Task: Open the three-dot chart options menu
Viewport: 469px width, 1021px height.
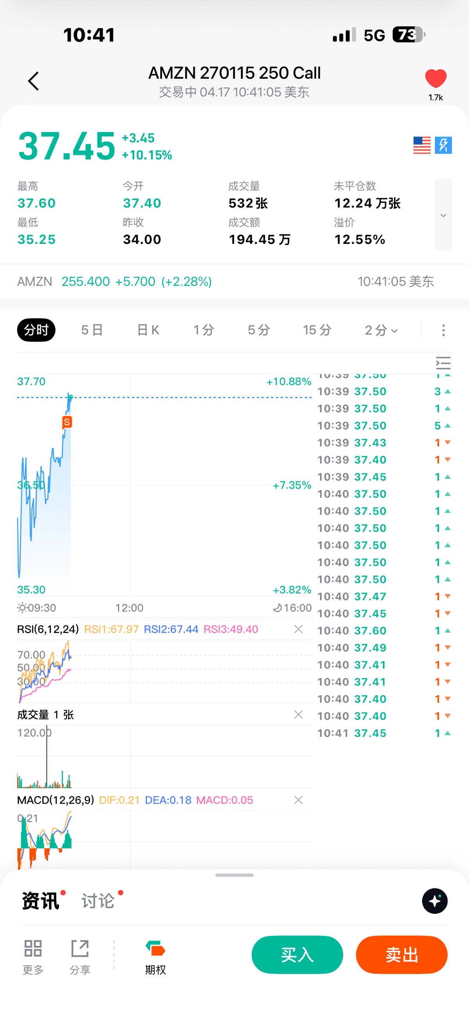Action: click(443, 330)
